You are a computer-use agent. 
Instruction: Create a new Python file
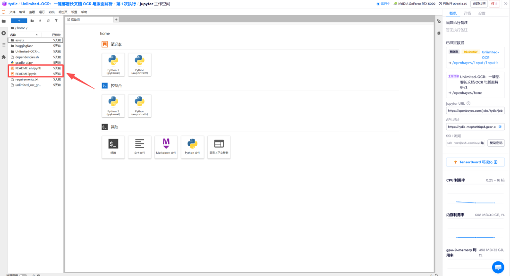coord(193,147)
